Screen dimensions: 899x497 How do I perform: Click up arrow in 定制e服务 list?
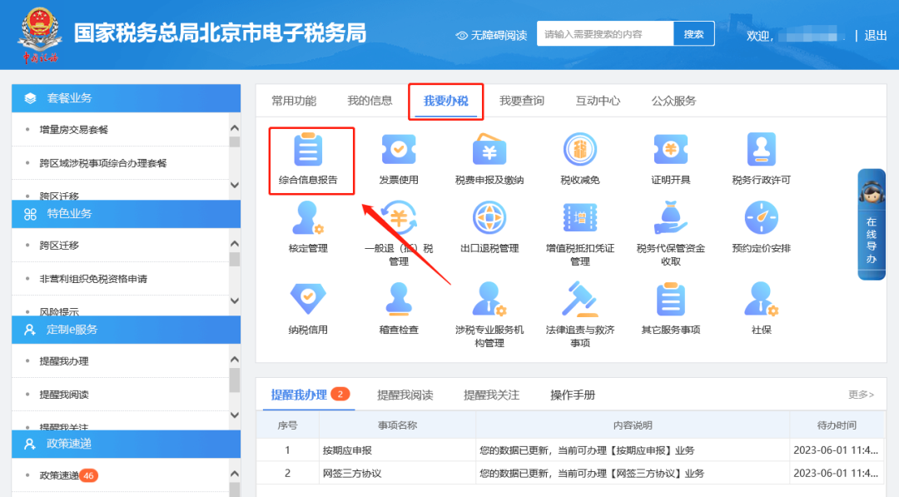(235, 360)
